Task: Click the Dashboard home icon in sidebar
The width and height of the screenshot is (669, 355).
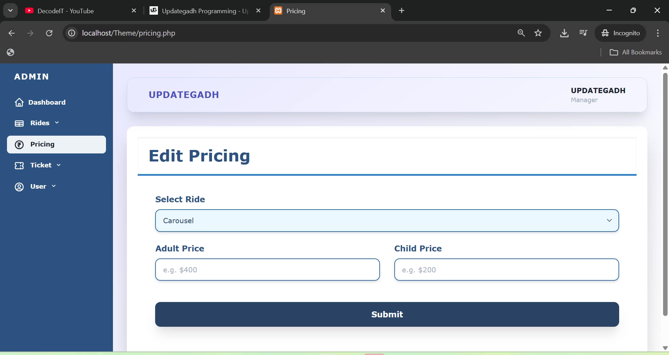Action: [x=19, y=102]
